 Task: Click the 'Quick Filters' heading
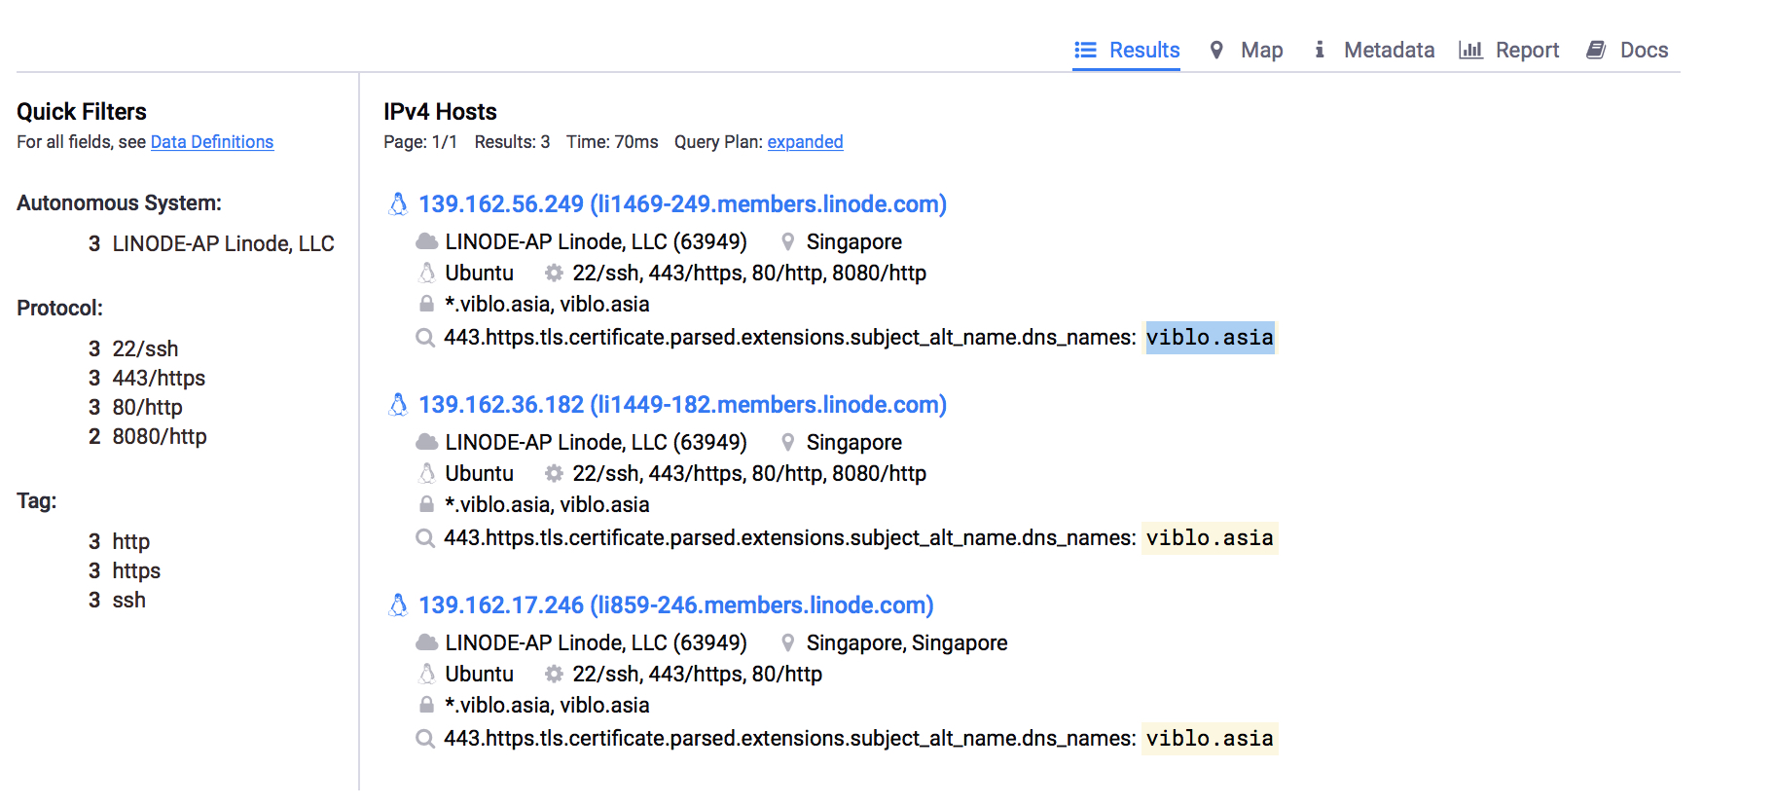(x=82, y=112)
